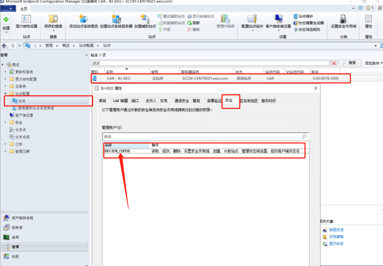Switch to Alerts (警报) tab
383x266 pixels.
point(196,101)
